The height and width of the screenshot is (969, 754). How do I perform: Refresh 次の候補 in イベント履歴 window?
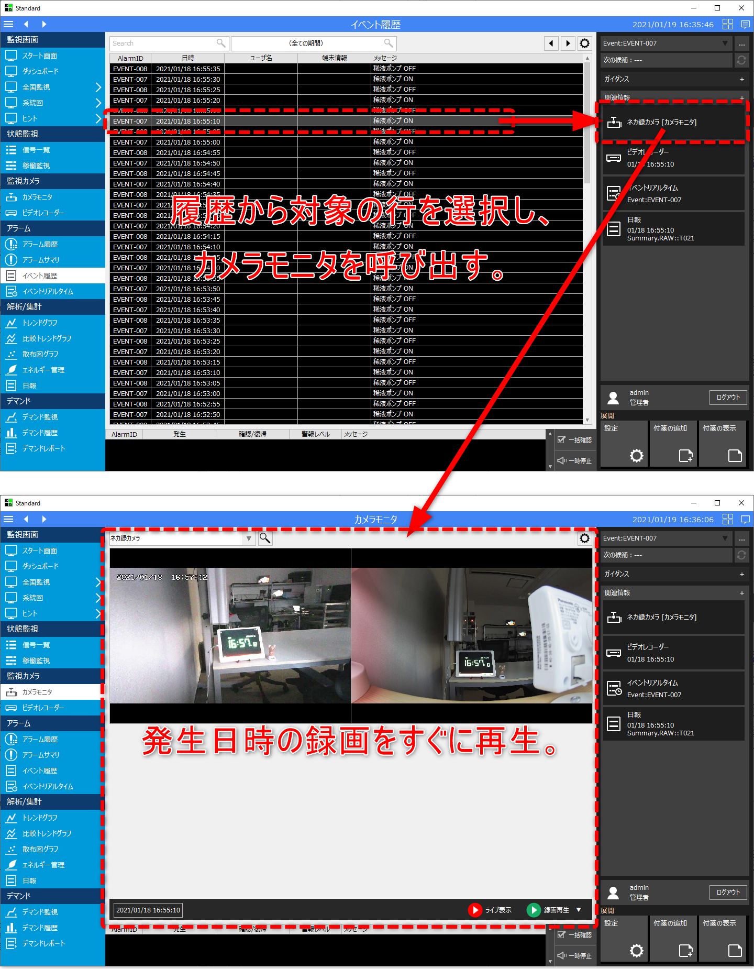coord(741,60)
